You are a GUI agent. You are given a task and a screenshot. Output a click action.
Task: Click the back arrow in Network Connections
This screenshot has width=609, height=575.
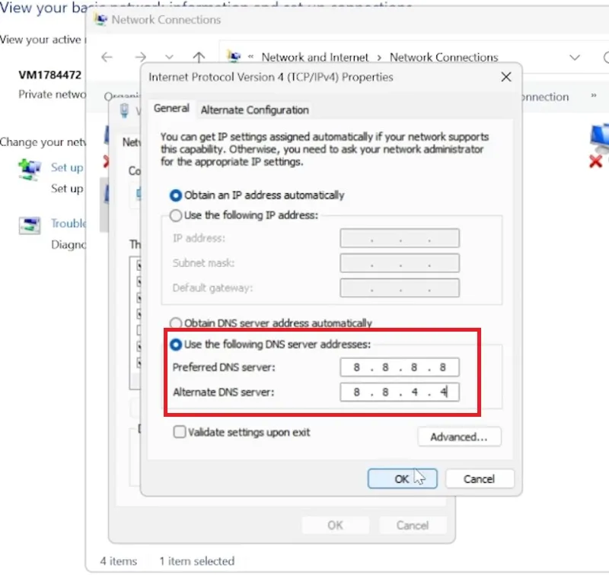point(107,57)
